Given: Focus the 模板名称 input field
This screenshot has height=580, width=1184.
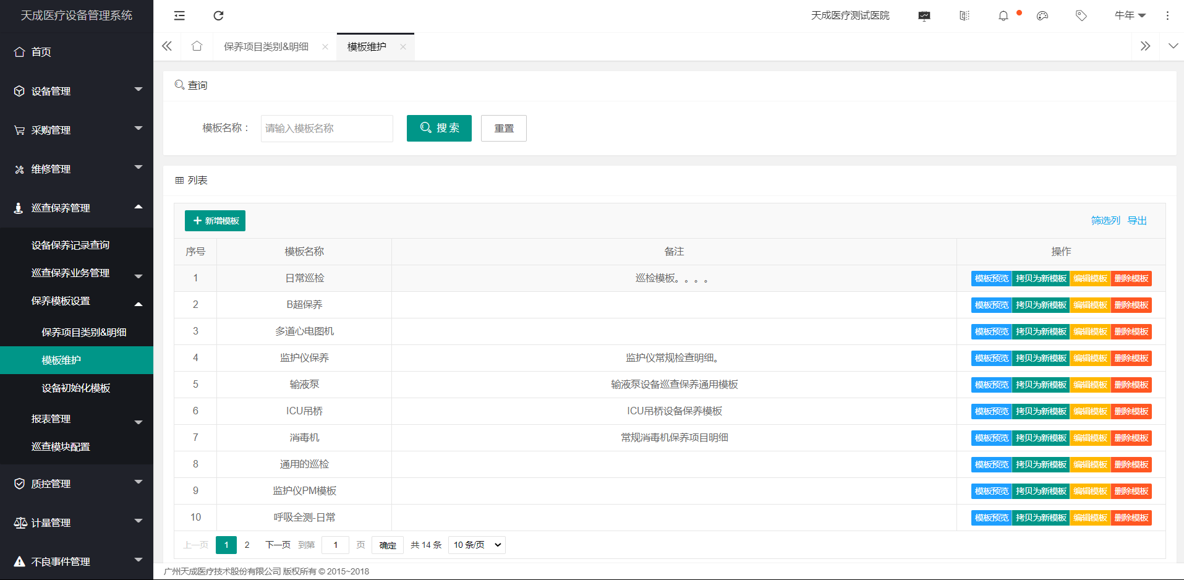Looking at the screenshot, I should [x=327, y=128].
